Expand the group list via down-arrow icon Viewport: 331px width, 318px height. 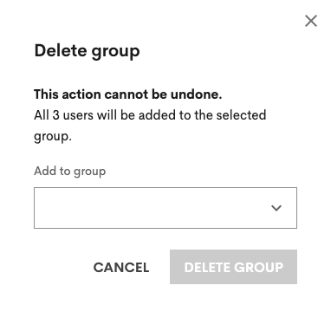click(276, 208)
